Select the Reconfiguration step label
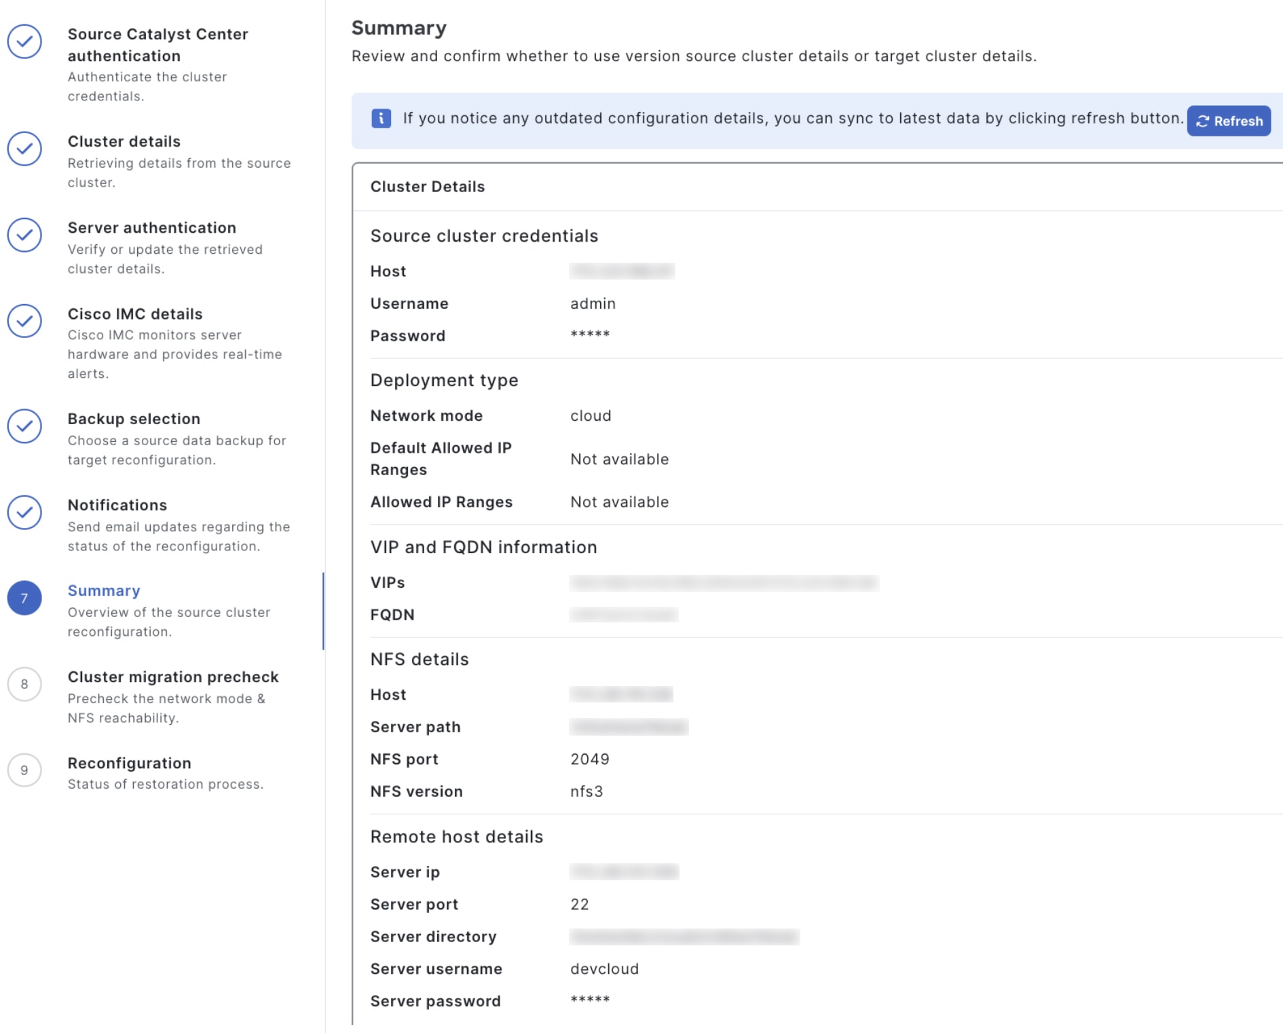Screen dimensions: 1283x1033 [x=129, y=763]
